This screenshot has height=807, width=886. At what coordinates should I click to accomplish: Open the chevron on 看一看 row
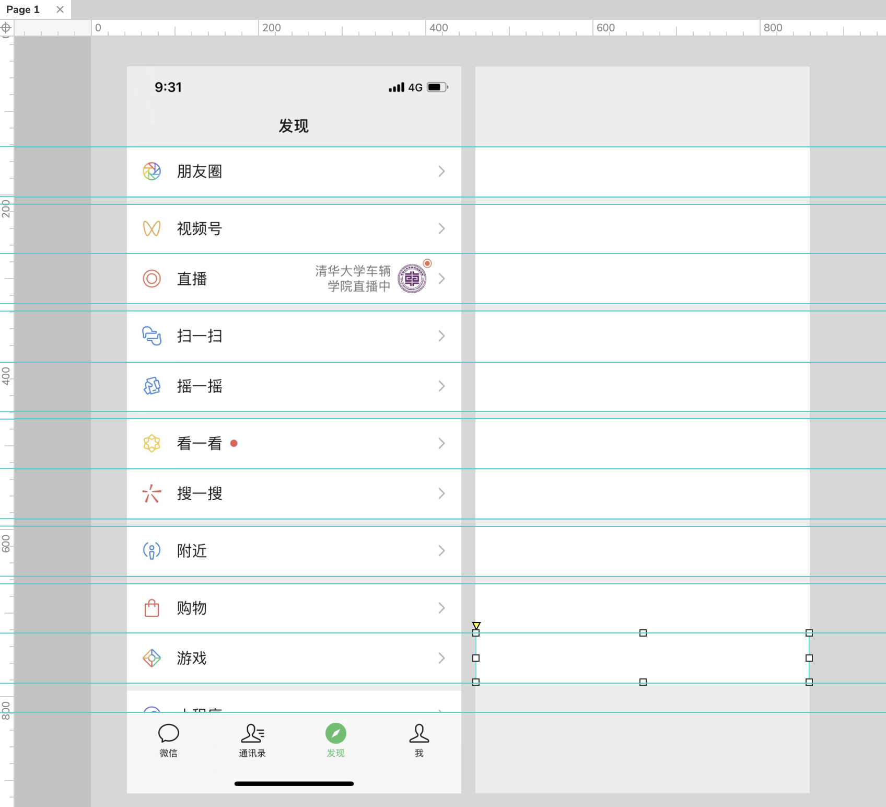point(441,443)
